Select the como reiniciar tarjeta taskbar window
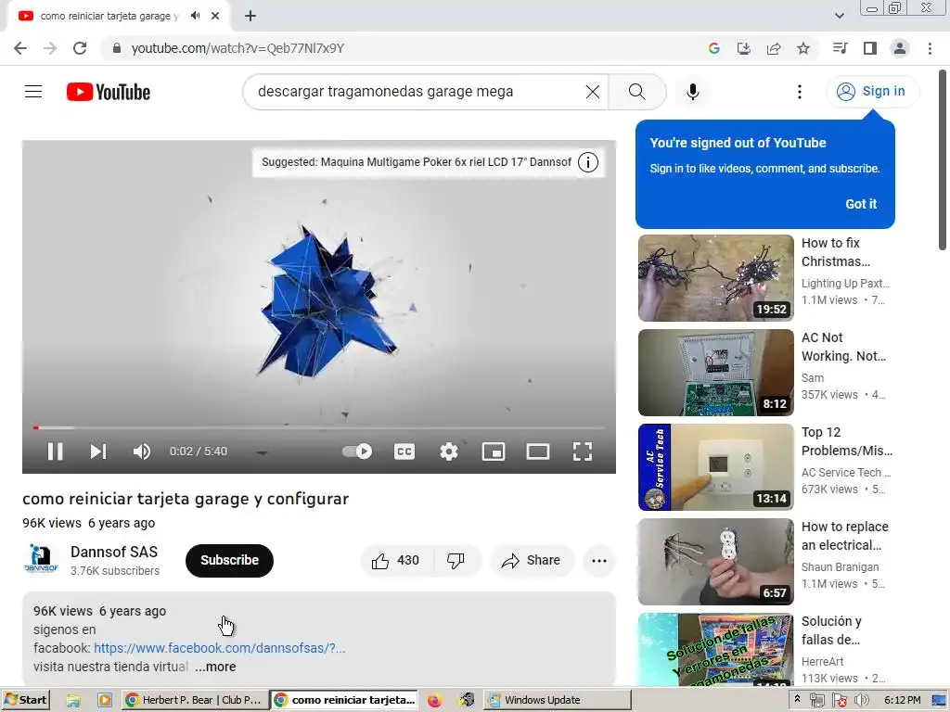 tap(344, 700)
